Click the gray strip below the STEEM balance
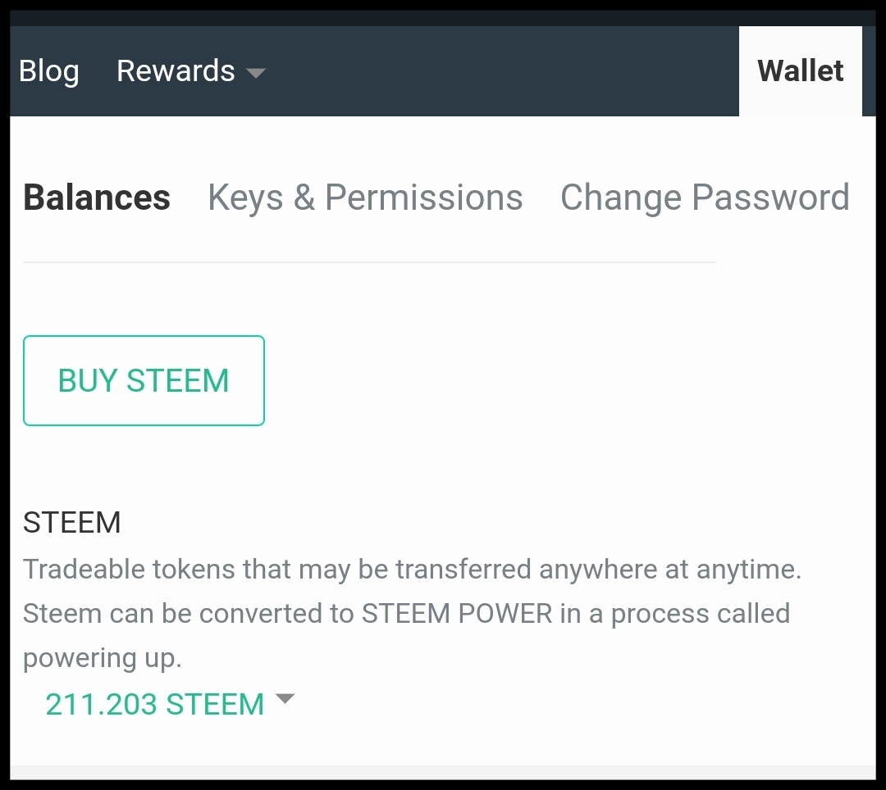The image size is (886, 790). tap(443, 772)
